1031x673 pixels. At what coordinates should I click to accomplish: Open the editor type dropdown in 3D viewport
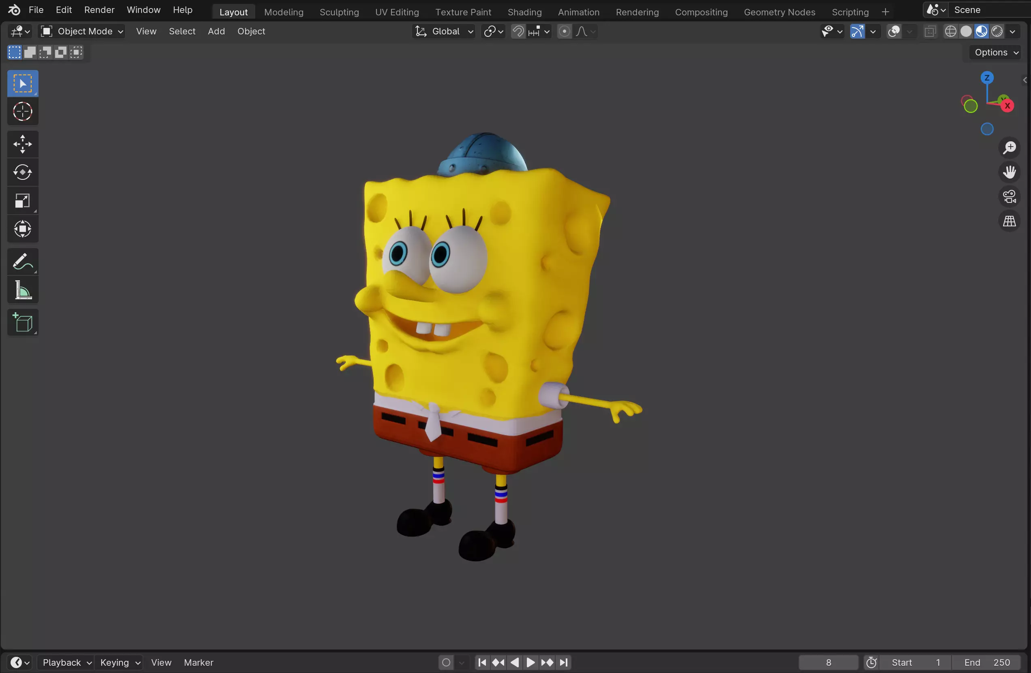[x=20, y=31]
